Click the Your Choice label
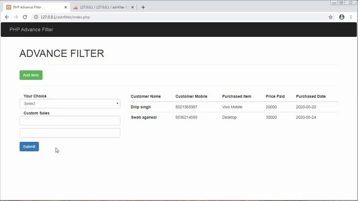The width and height of the screenshot is (358, 201). [x=35, y=96]
